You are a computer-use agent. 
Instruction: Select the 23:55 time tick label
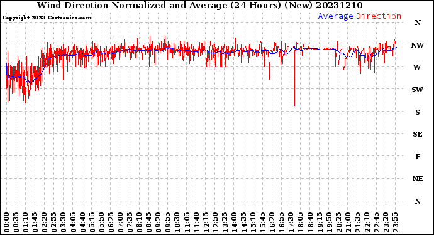click(x=395, y=222)
